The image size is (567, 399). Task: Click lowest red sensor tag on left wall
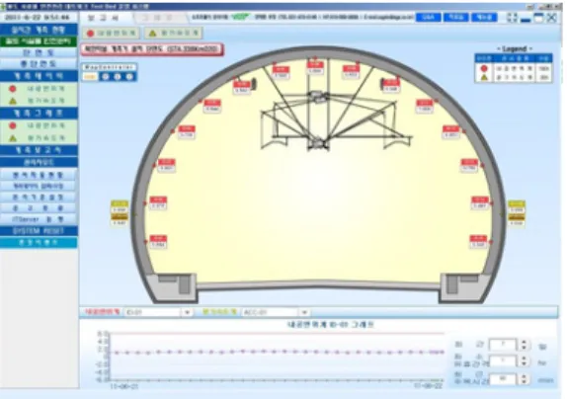click(x=158, y=241)
